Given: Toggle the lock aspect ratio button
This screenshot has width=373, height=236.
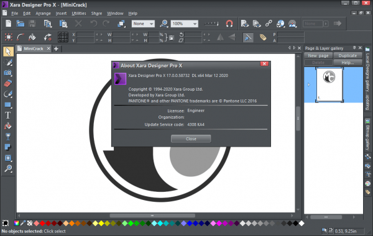Looking at the screenshot, I should pyautogui.click(x=172, y=37).
